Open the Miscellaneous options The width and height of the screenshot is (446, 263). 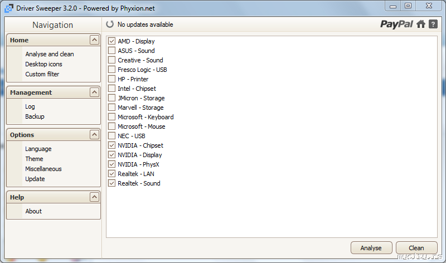coord(43,169)
